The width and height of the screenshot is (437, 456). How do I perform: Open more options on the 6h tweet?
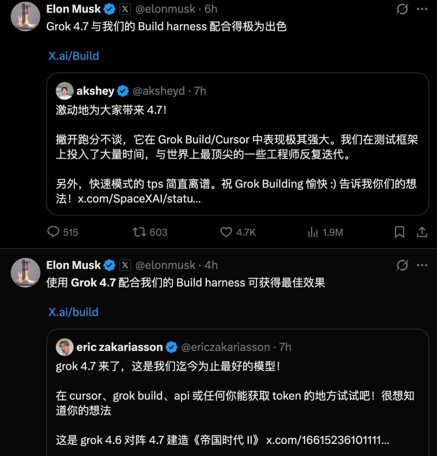(x=422, y=9)
